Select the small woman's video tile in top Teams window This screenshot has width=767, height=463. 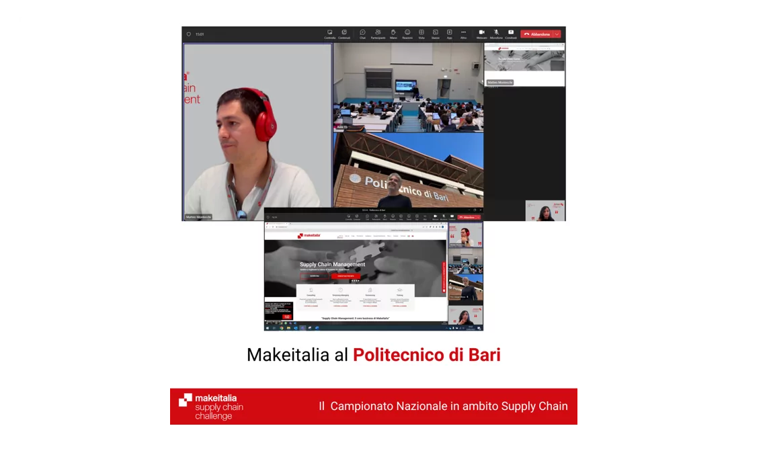coord(545,211)
